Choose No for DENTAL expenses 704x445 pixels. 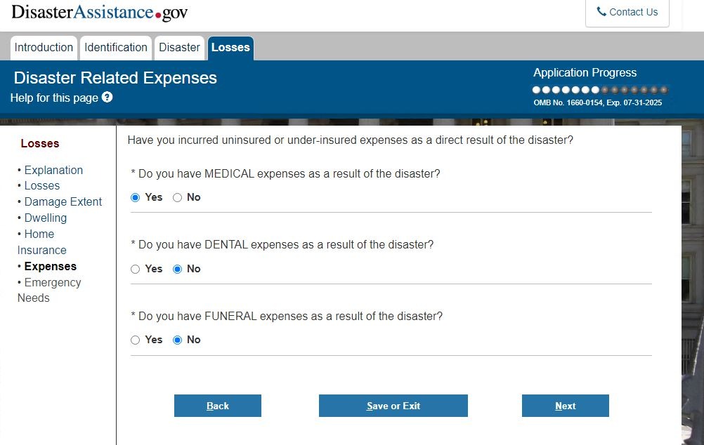(x=177, y=269)
